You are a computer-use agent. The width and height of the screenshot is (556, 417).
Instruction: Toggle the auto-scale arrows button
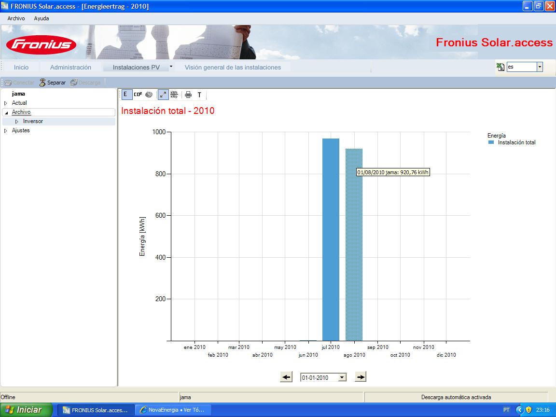pos(163,95)
